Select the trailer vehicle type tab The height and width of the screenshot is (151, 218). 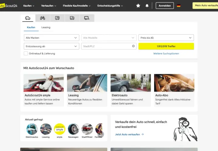point(87,18)
